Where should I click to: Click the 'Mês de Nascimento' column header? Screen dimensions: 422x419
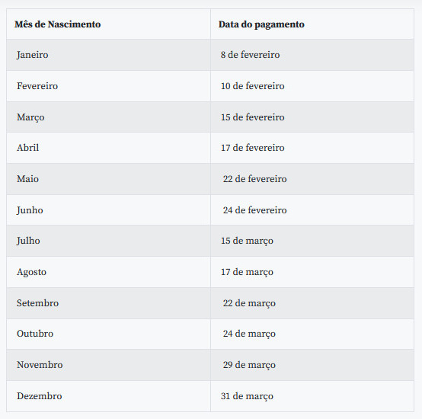pyautogui.click(x=58, y=24)
